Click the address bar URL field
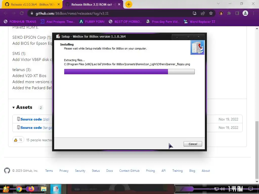The height and width of the screenshot is (194, 259). [109, 13]
